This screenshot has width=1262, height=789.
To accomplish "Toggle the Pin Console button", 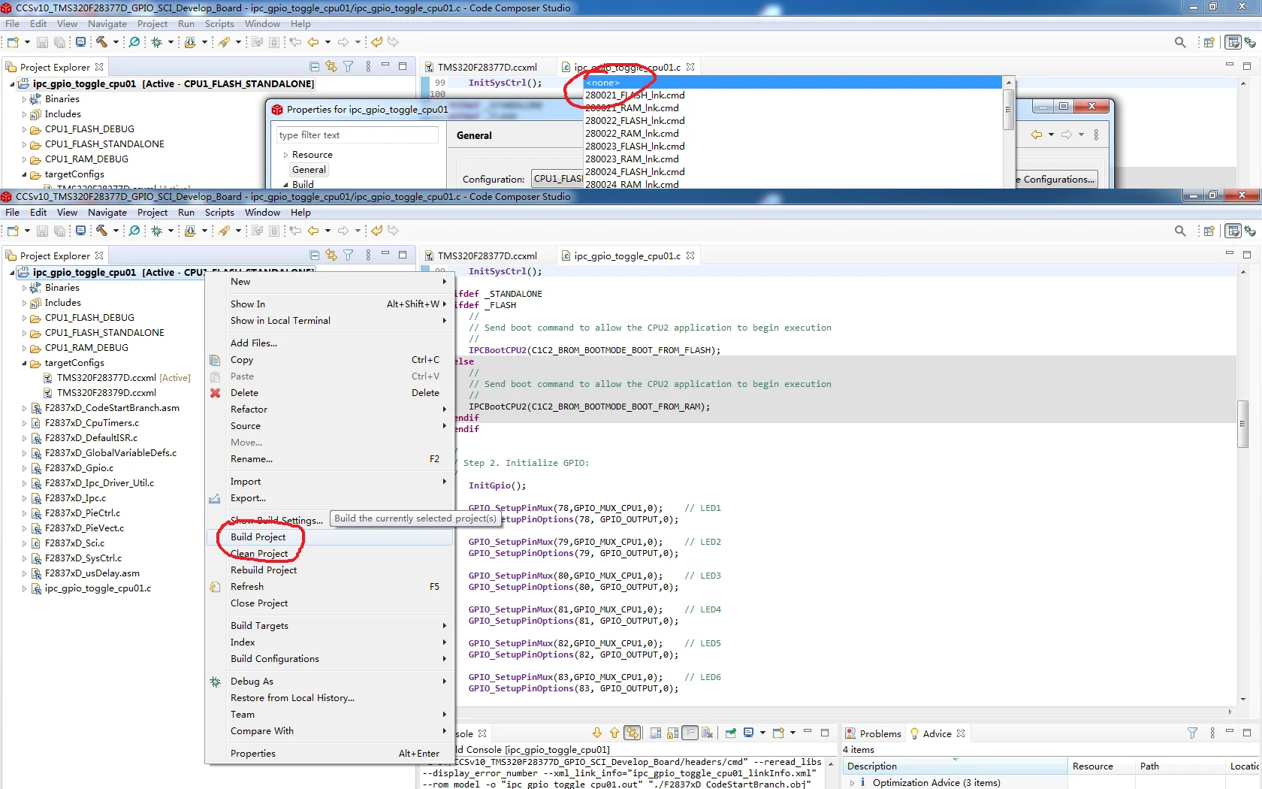I will pos(730,733).
